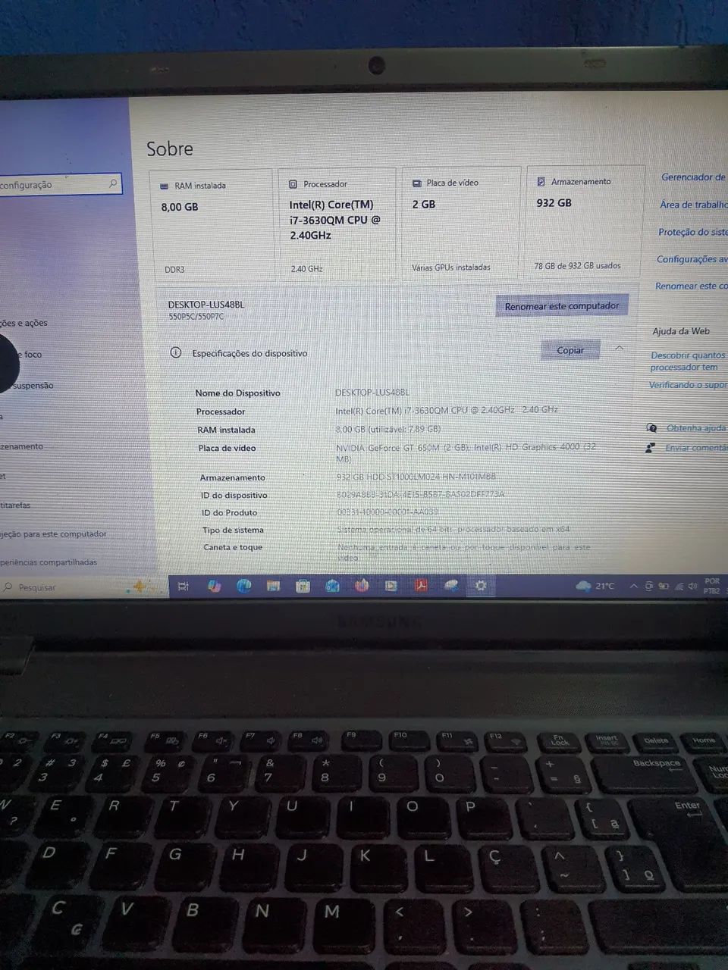Select the 932 GB HDD storage value

pyautogui.click(x=416, y=477)
